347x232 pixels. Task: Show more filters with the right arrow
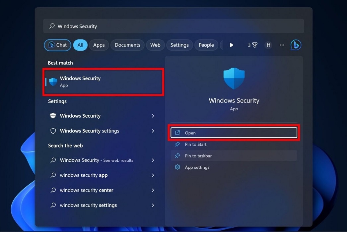click(231, 45)
